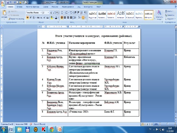Viewport: 177px width, 133px height.
Task: Expand the styles gallery with the More arrow
Action: (154, 18)
